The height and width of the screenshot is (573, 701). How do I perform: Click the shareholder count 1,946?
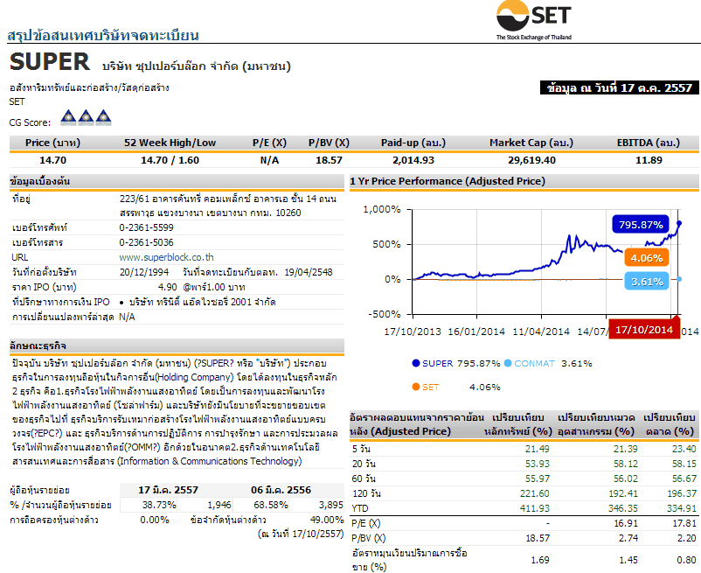pyautogui.click(x=219, y=505)
